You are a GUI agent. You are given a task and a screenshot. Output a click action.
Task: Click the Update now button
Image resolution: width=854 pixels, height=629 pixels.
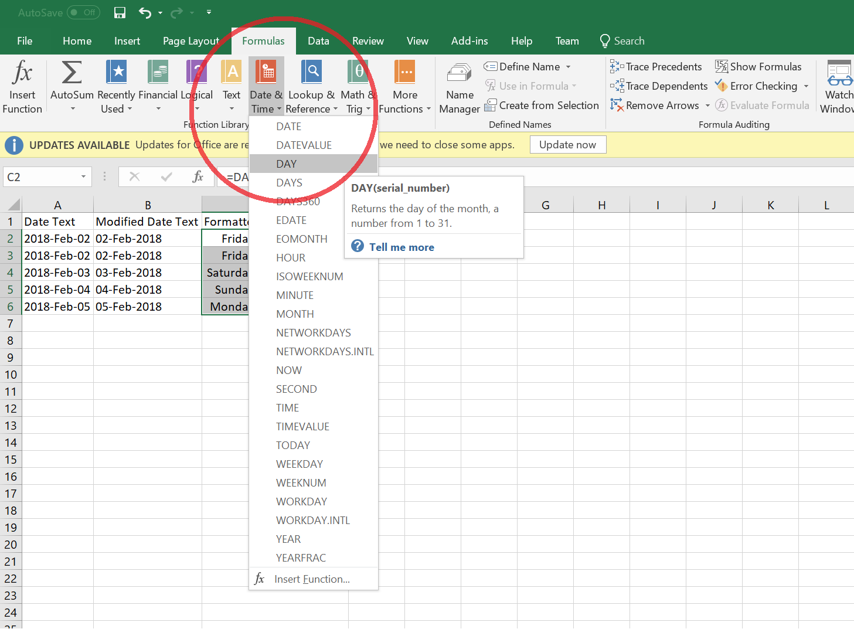pos(567,144)
